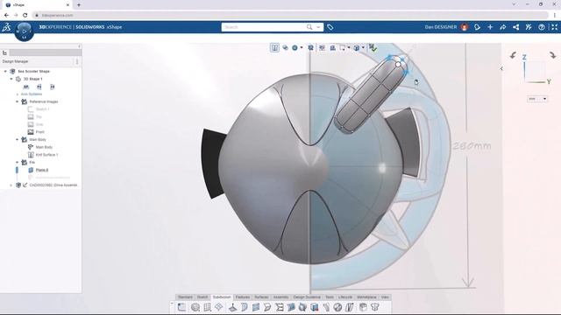
Task: Collapse the Reference Images folder
Action: 18,101
